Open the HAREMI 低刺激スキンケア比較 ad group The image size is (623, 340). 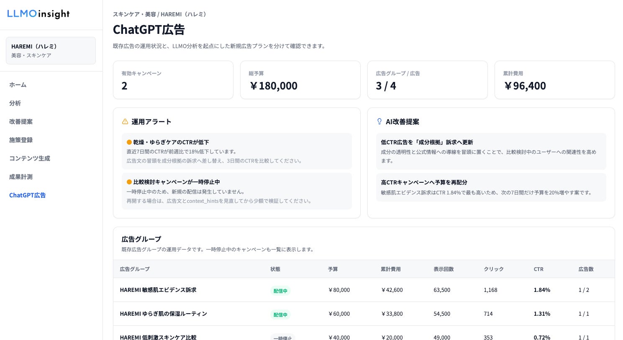158,337
